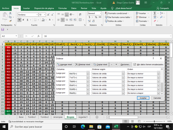Open the Fórmulas ribbon tab
This screenshot has height=130, width=173.
(x=63, y=8)
